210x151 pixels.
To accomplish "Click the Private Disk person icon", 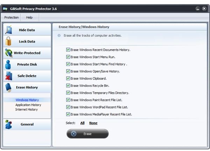I will 8,65.
